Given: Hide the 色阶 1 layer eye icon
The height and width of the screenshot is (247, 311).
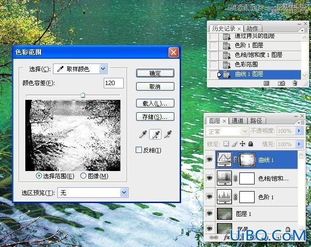Looking at the screenshot, I should coord(209,197).
